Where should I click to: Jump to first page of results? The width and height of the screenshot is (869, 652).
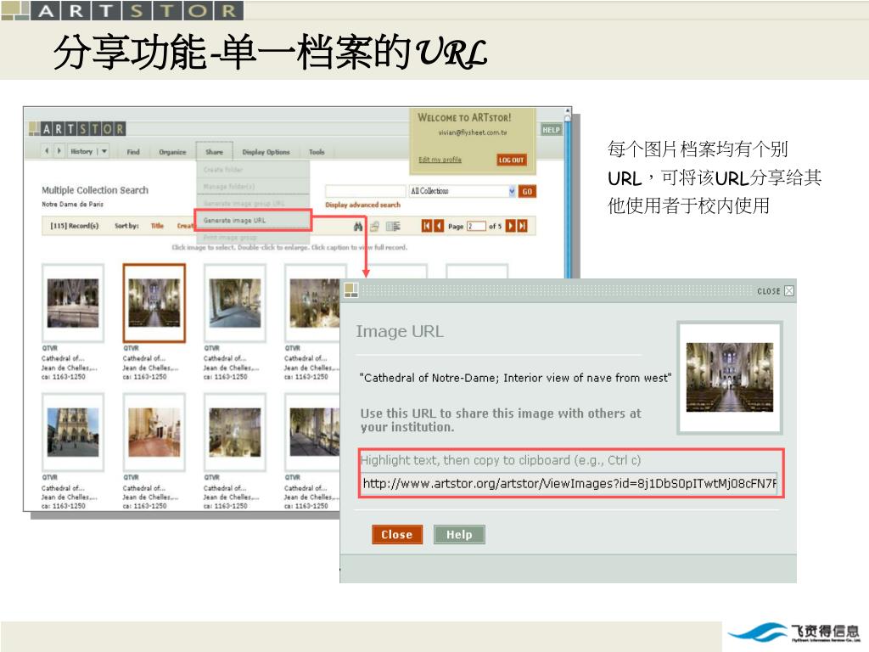tap(426, 226)
